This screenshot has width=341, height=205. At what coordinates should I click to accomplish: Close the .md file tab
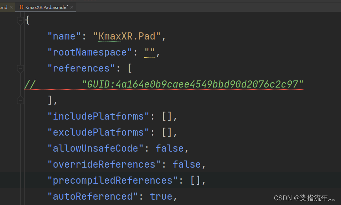(x=11, y=7)
